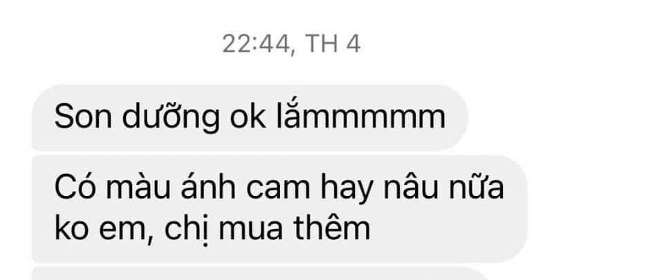This screenshot has height=280, width=646.
Task: Tap the "Có màu ánh cam" message bubble
Action: click(x=279, y=208)
